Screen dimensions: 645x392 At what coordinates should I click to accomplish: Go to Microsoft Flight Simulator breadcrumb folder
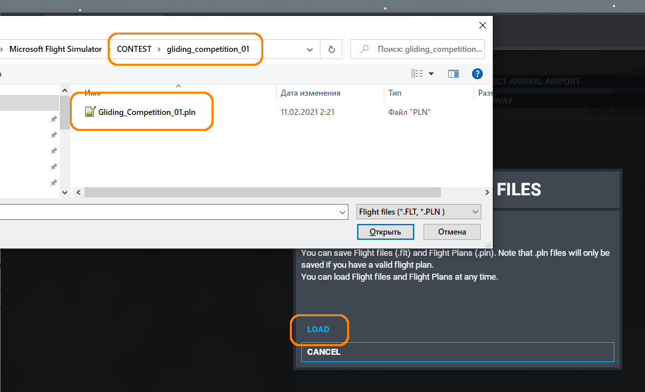55,49
